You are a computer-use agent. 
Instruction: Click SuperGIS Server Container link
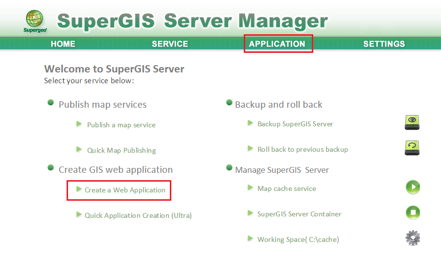[x=299, y=214]
